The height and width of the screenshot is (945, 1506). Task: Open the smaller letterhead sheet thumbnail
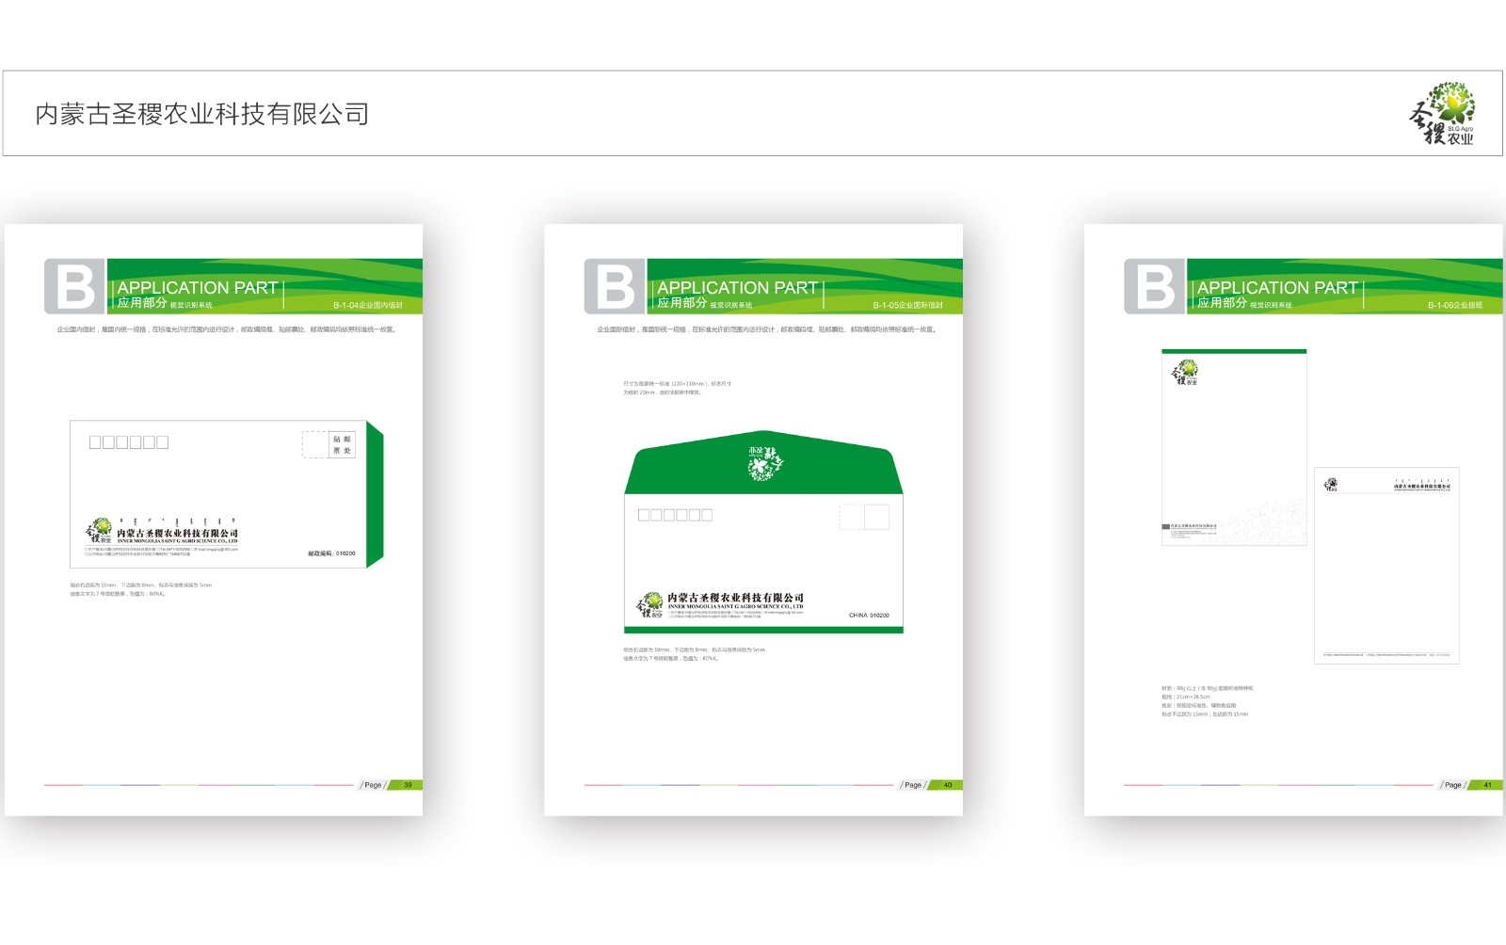point(1386,566)
